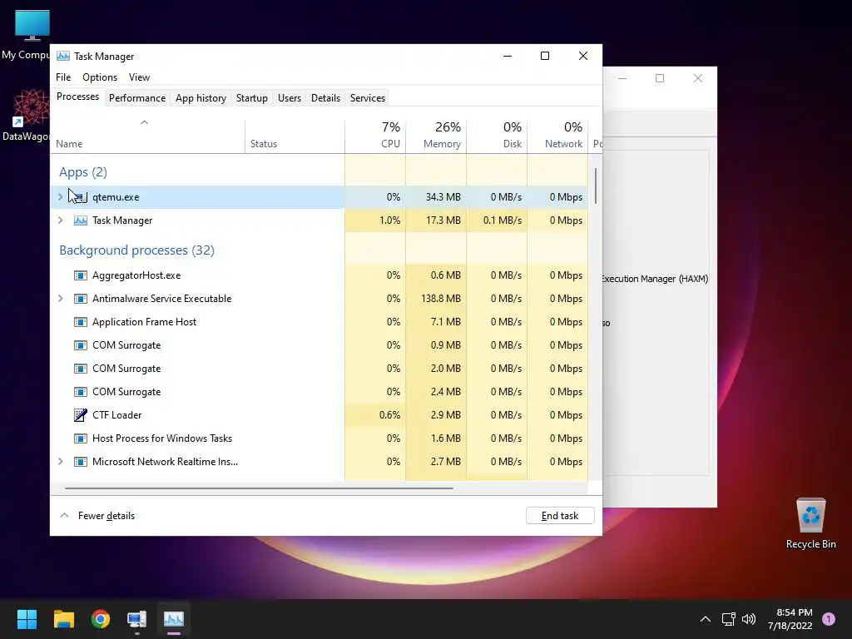Switch to the Performance tab
This screenshot has width=852, height=639.
[x=137, y=98]
